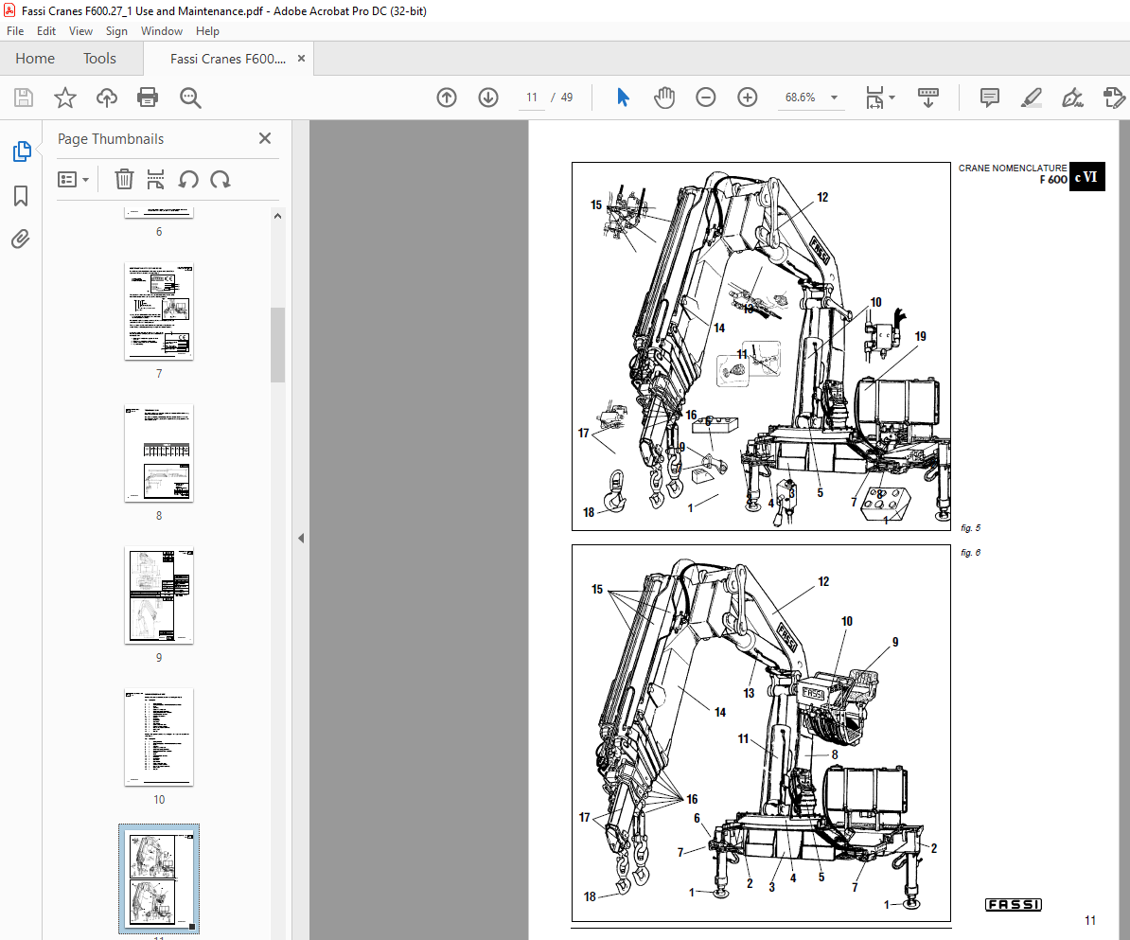Select page 9 thumbnail

click(159, 595)
